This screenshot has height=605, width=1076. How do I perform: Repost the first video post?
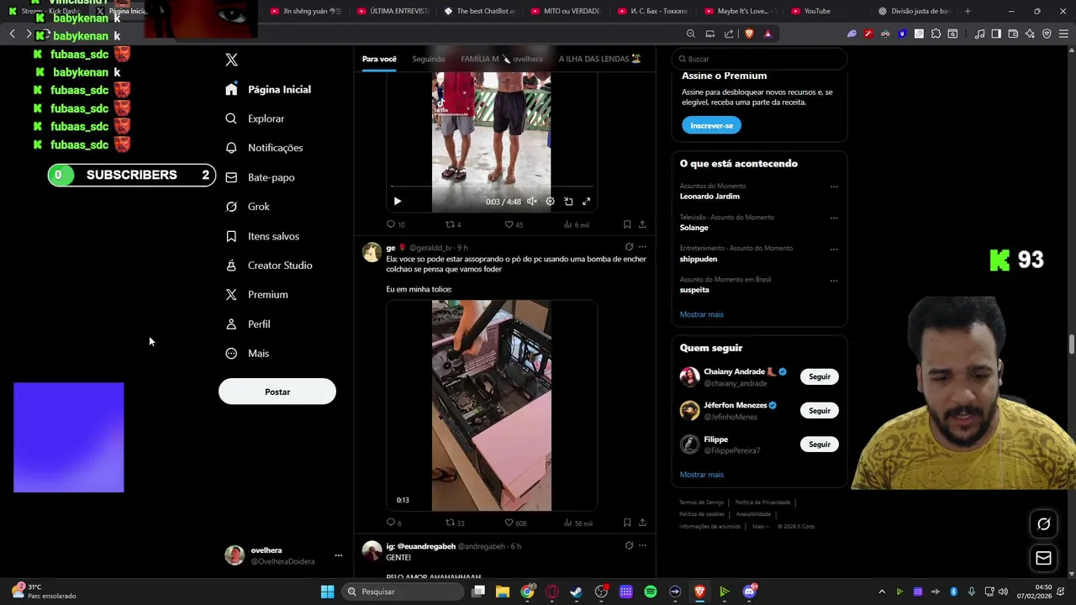click(x=453, y=224)
